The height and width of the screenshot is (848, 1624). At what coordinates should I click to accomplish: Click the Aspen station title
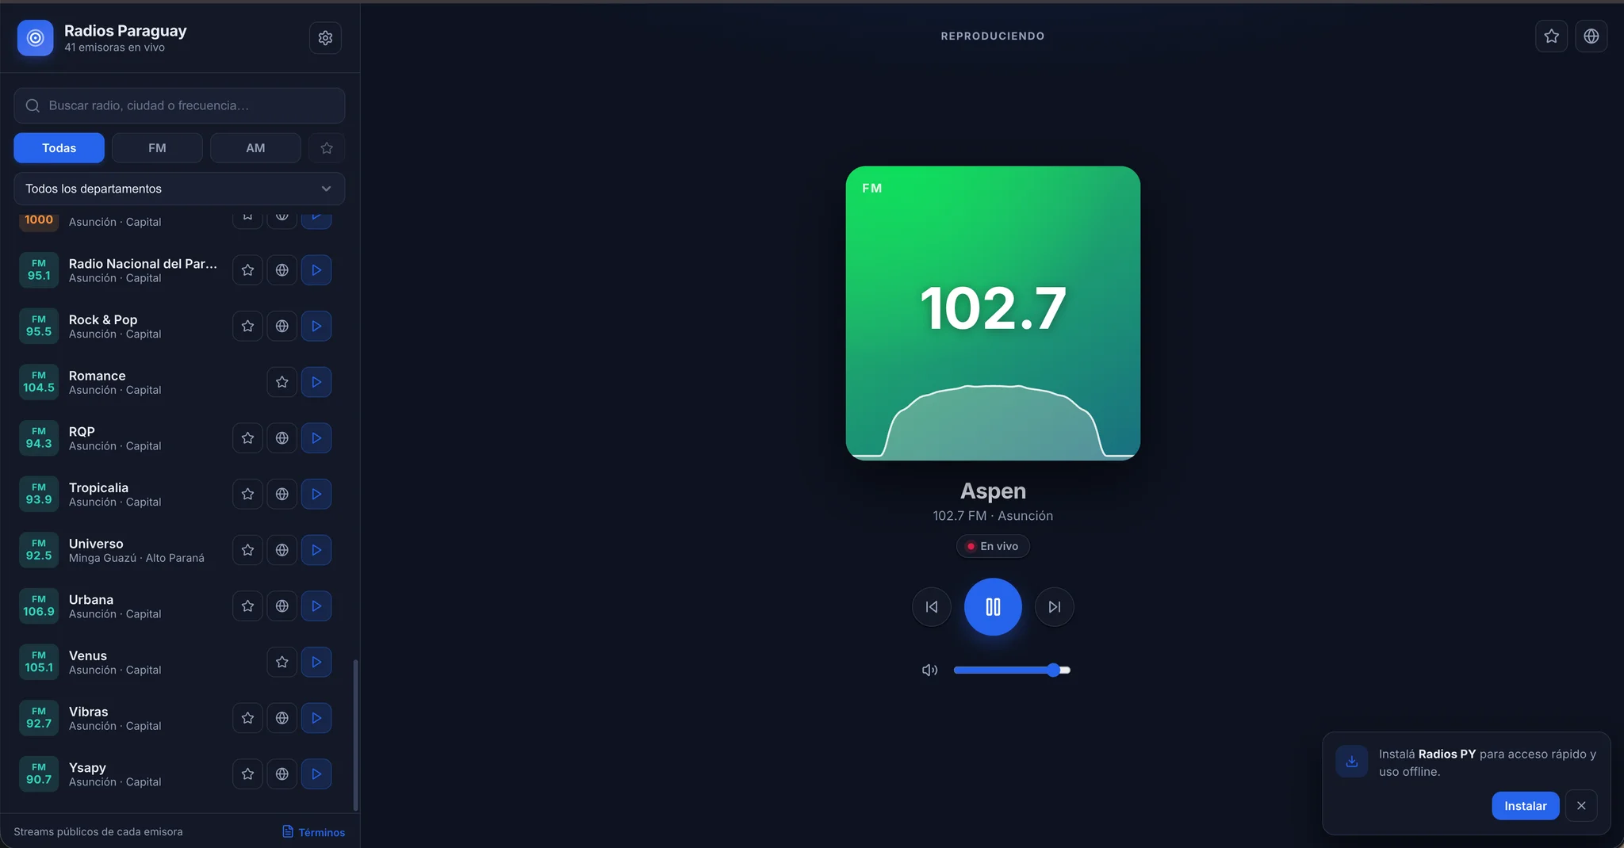[x=993, y=491]
